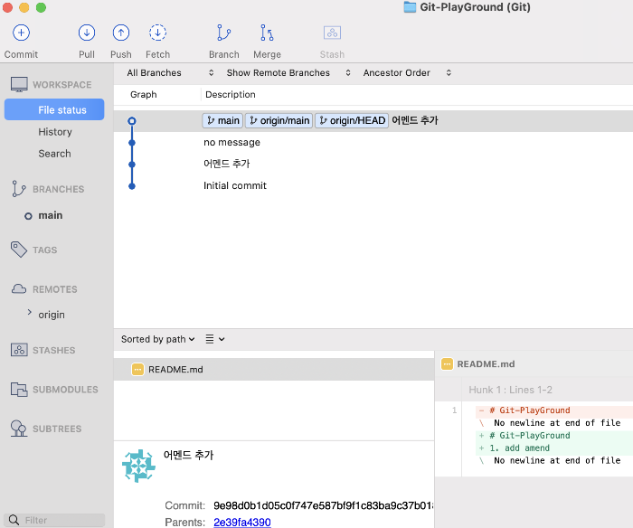Click the origin/main label tag
The height and width of the screenshot is (528, 633).
pos(279,120)
